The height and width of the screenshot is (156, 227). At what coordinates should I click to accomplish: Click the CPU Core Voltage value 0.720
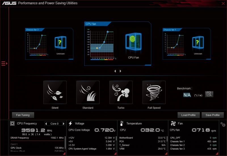pos(105,130)
